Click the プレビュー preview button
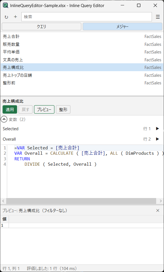The image size is (164, 272). 44,109
